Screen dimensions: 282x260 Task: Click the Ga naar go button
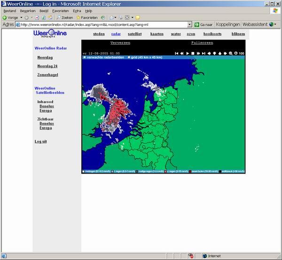pyautogui.click(x=203, y=24)
